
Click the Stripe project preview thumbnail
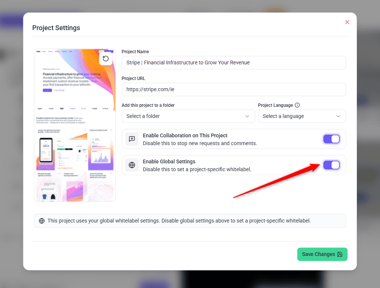click(x=75, y=125)
